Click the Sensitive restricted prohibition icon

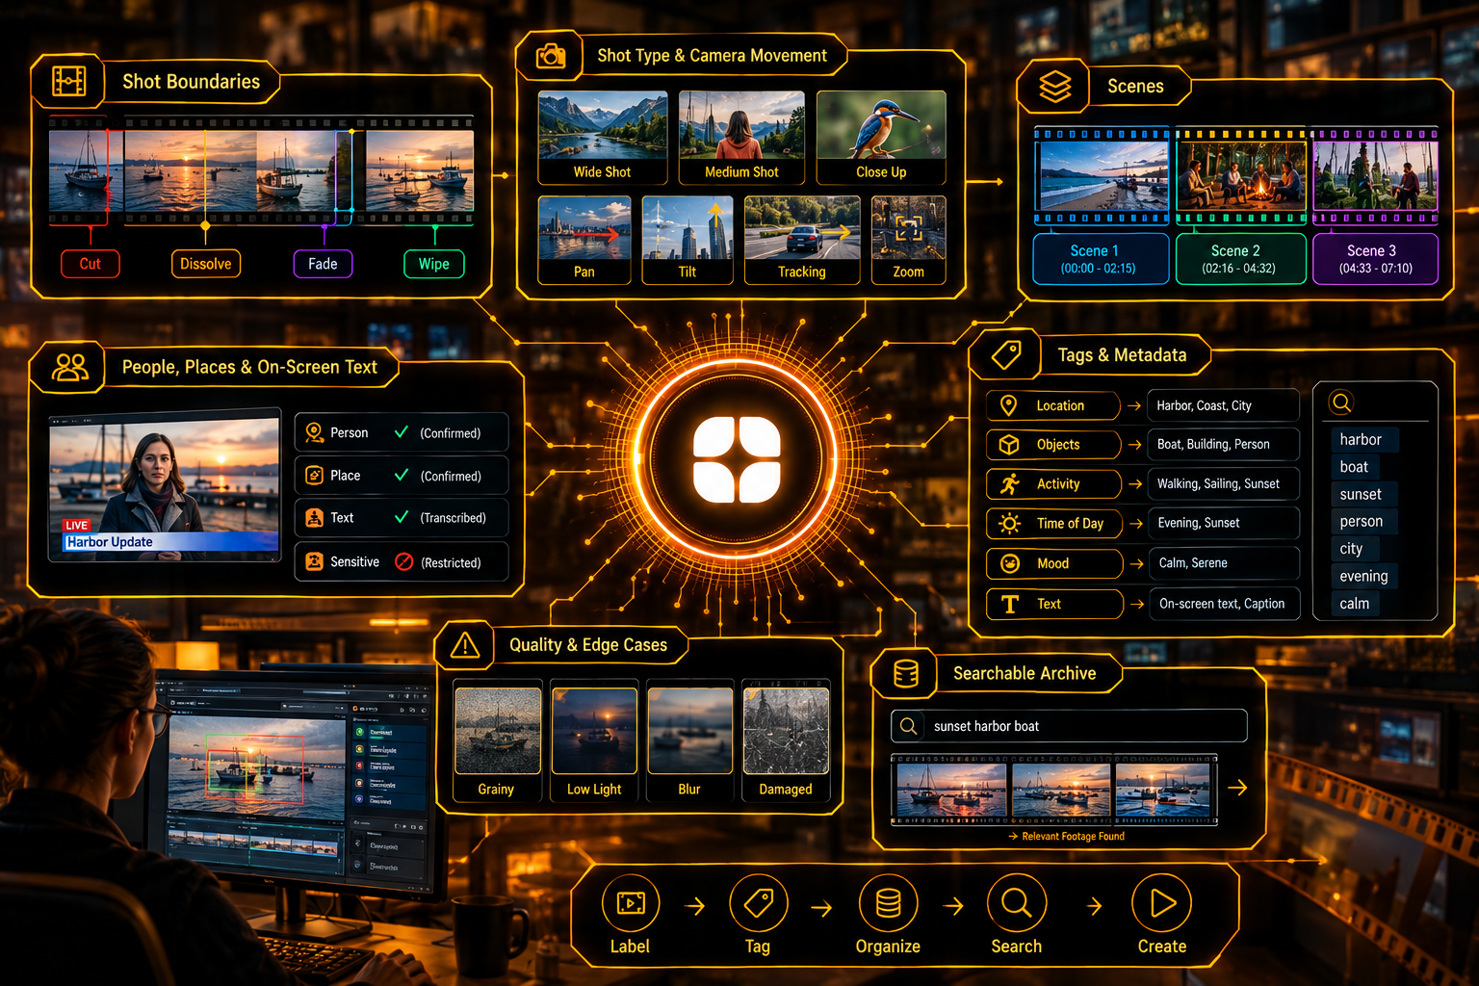pyautogui.click(x=404, y=561)
